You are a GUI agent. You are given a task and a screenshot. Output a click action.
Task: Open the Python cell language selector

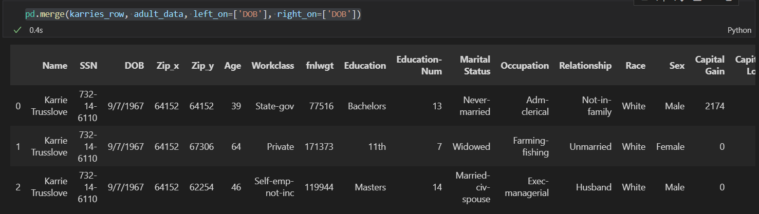[739, 30]
